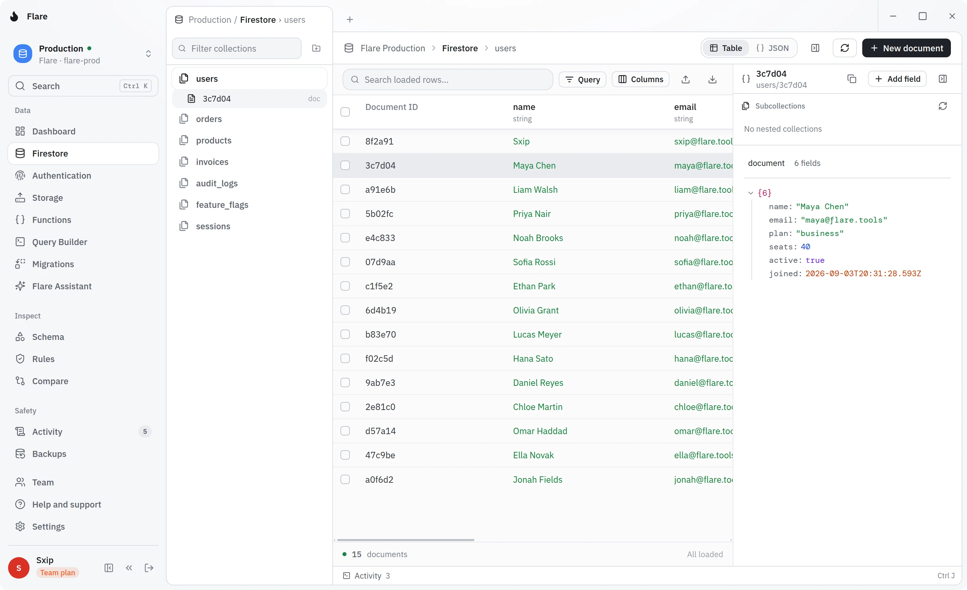Open Rules page

point(83,359)
